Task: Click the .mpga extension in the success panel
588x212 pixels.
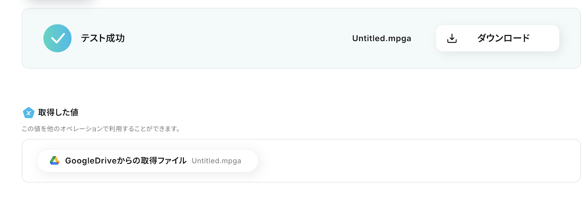Action: [399, 39]
